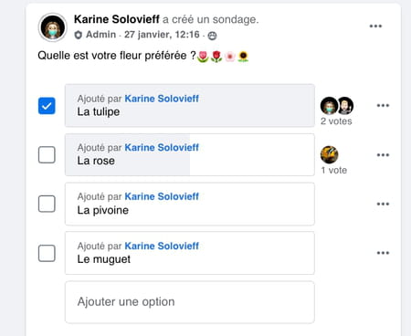Click the Ajouter une option field

point(190,302)
